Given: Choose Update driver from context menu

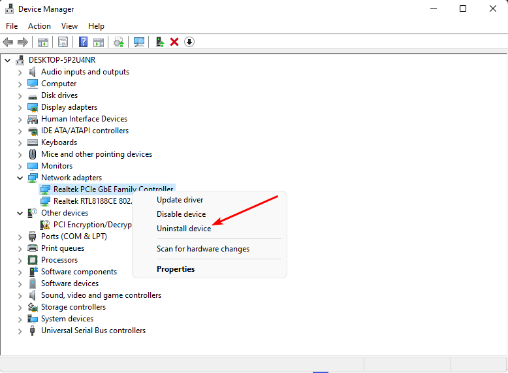Looking at the screenshot, I should point(180,200).
